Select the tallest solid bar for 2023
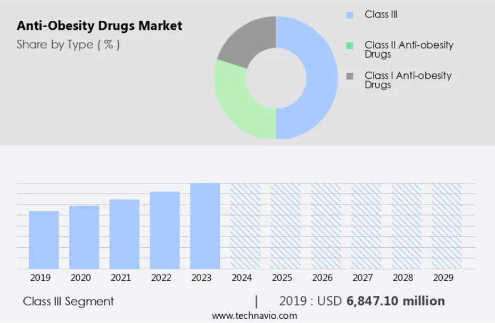 tap(205, 226)
